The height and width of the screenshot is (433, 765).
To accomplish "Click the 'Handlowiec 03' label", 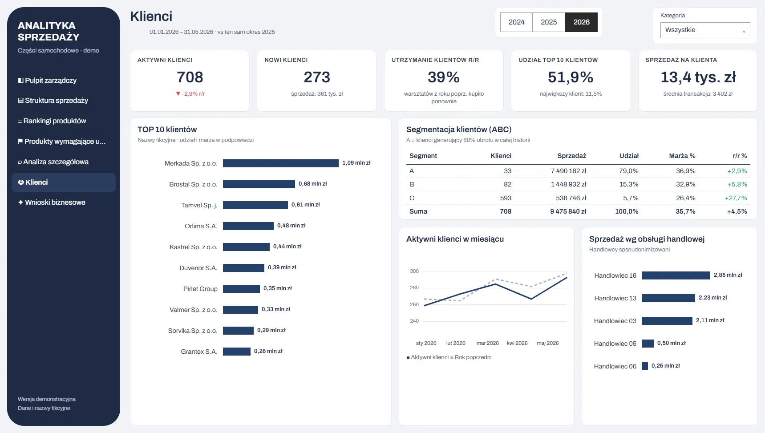I will (x=615, y=321).
